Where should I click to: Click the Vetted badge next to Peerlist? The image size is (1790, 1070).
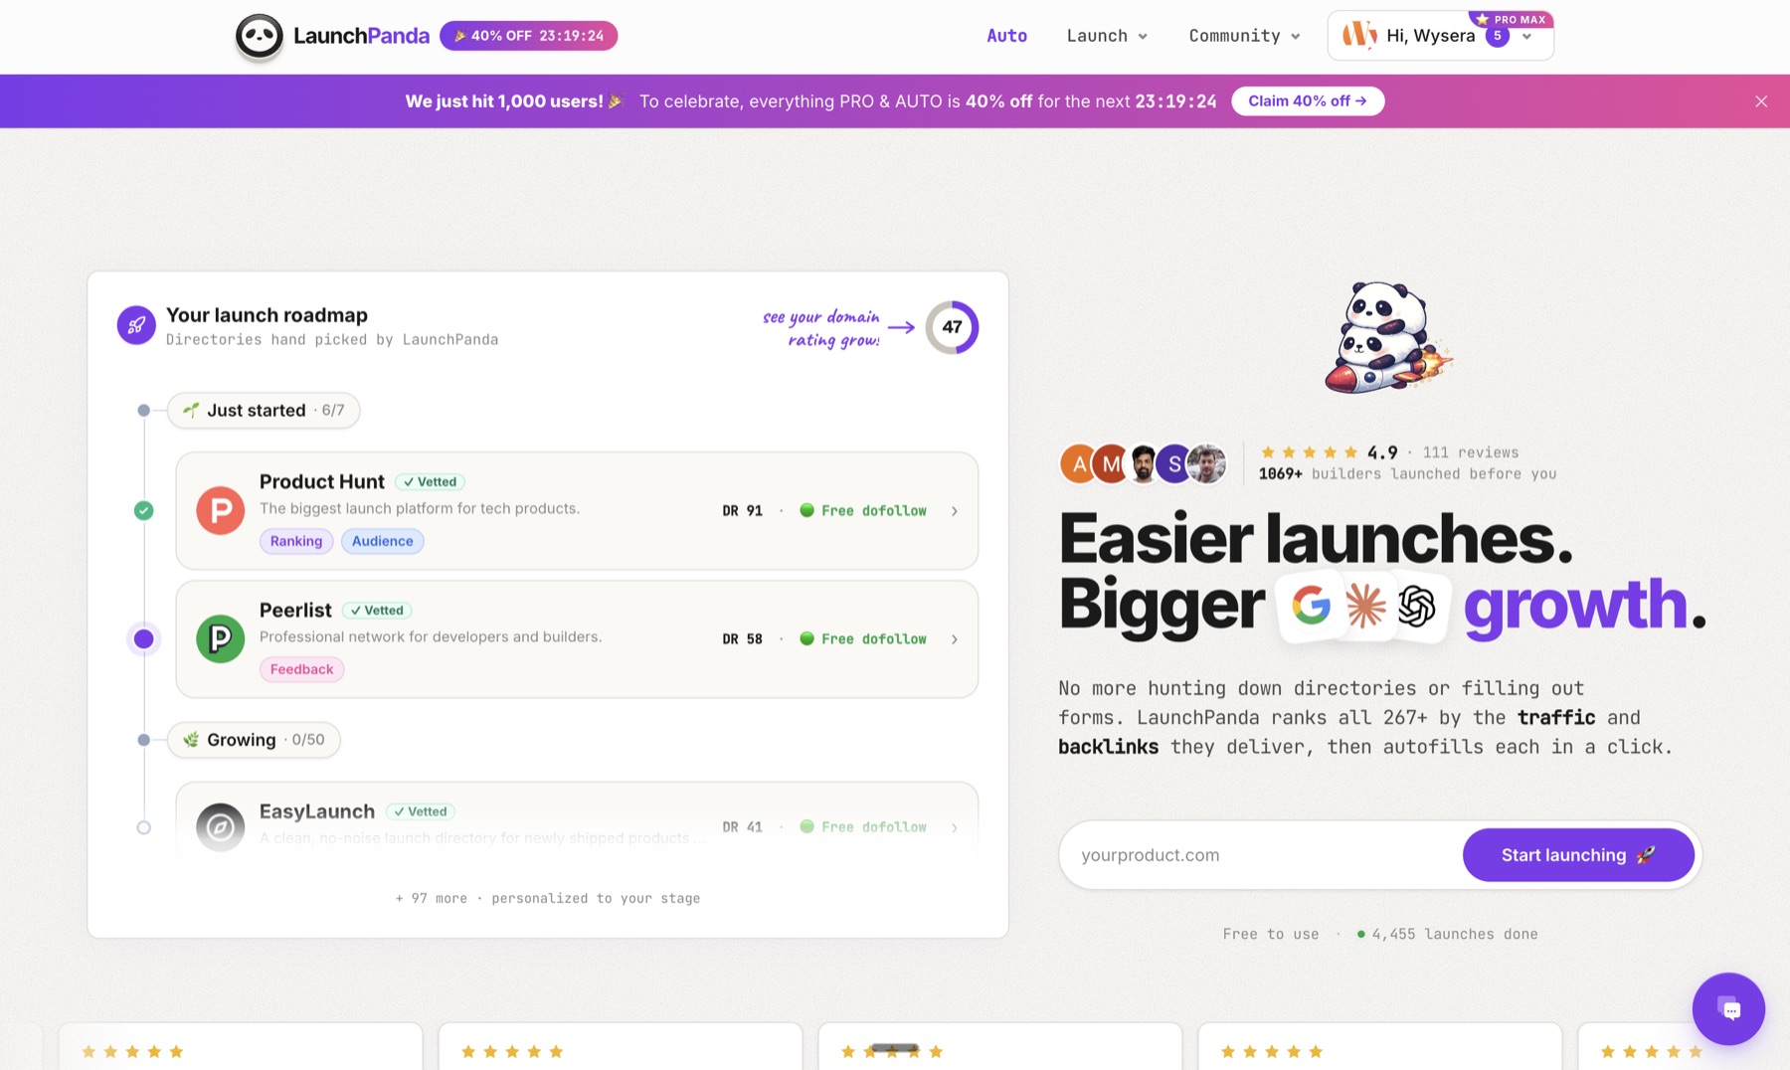377,611
